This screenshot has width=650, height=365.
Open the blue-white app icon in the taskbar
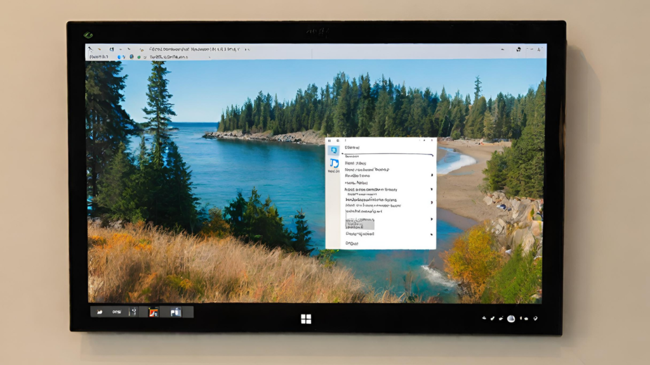[x=175, y=312]
